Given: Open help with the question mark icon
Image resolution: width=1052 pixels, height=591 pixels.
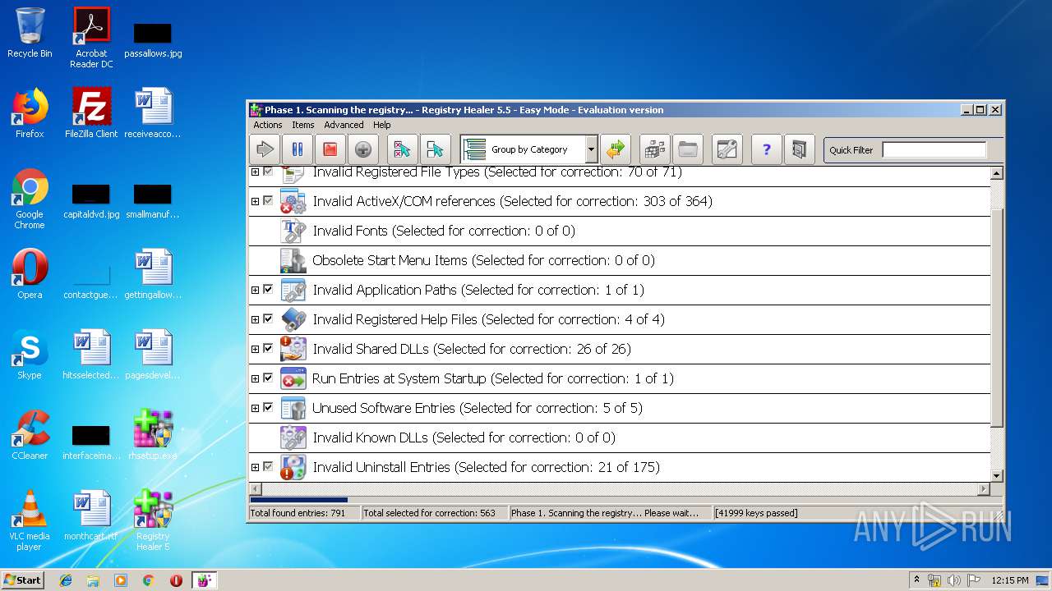Looking at the screenshot, I should pyautogui.click(x=767, y=149).
